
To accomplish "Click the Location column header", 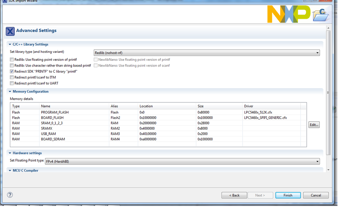I will click(167, 106).
